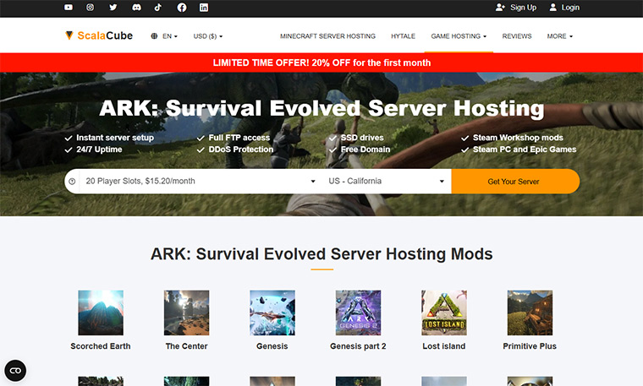Click the Login user icon
This screenshot has width=643, height=386.
click(553, 8)
